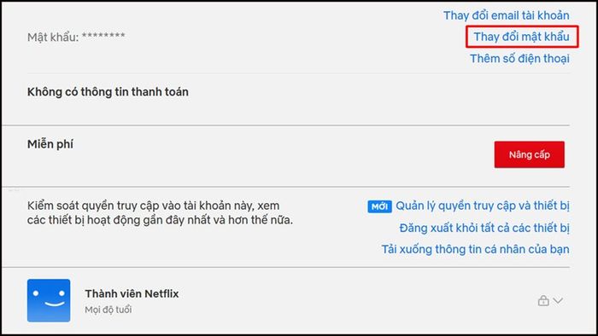The width and height of the screenshot is (598, 336).
Task: Click the Miễn phí plan heading
Action: 50,144
